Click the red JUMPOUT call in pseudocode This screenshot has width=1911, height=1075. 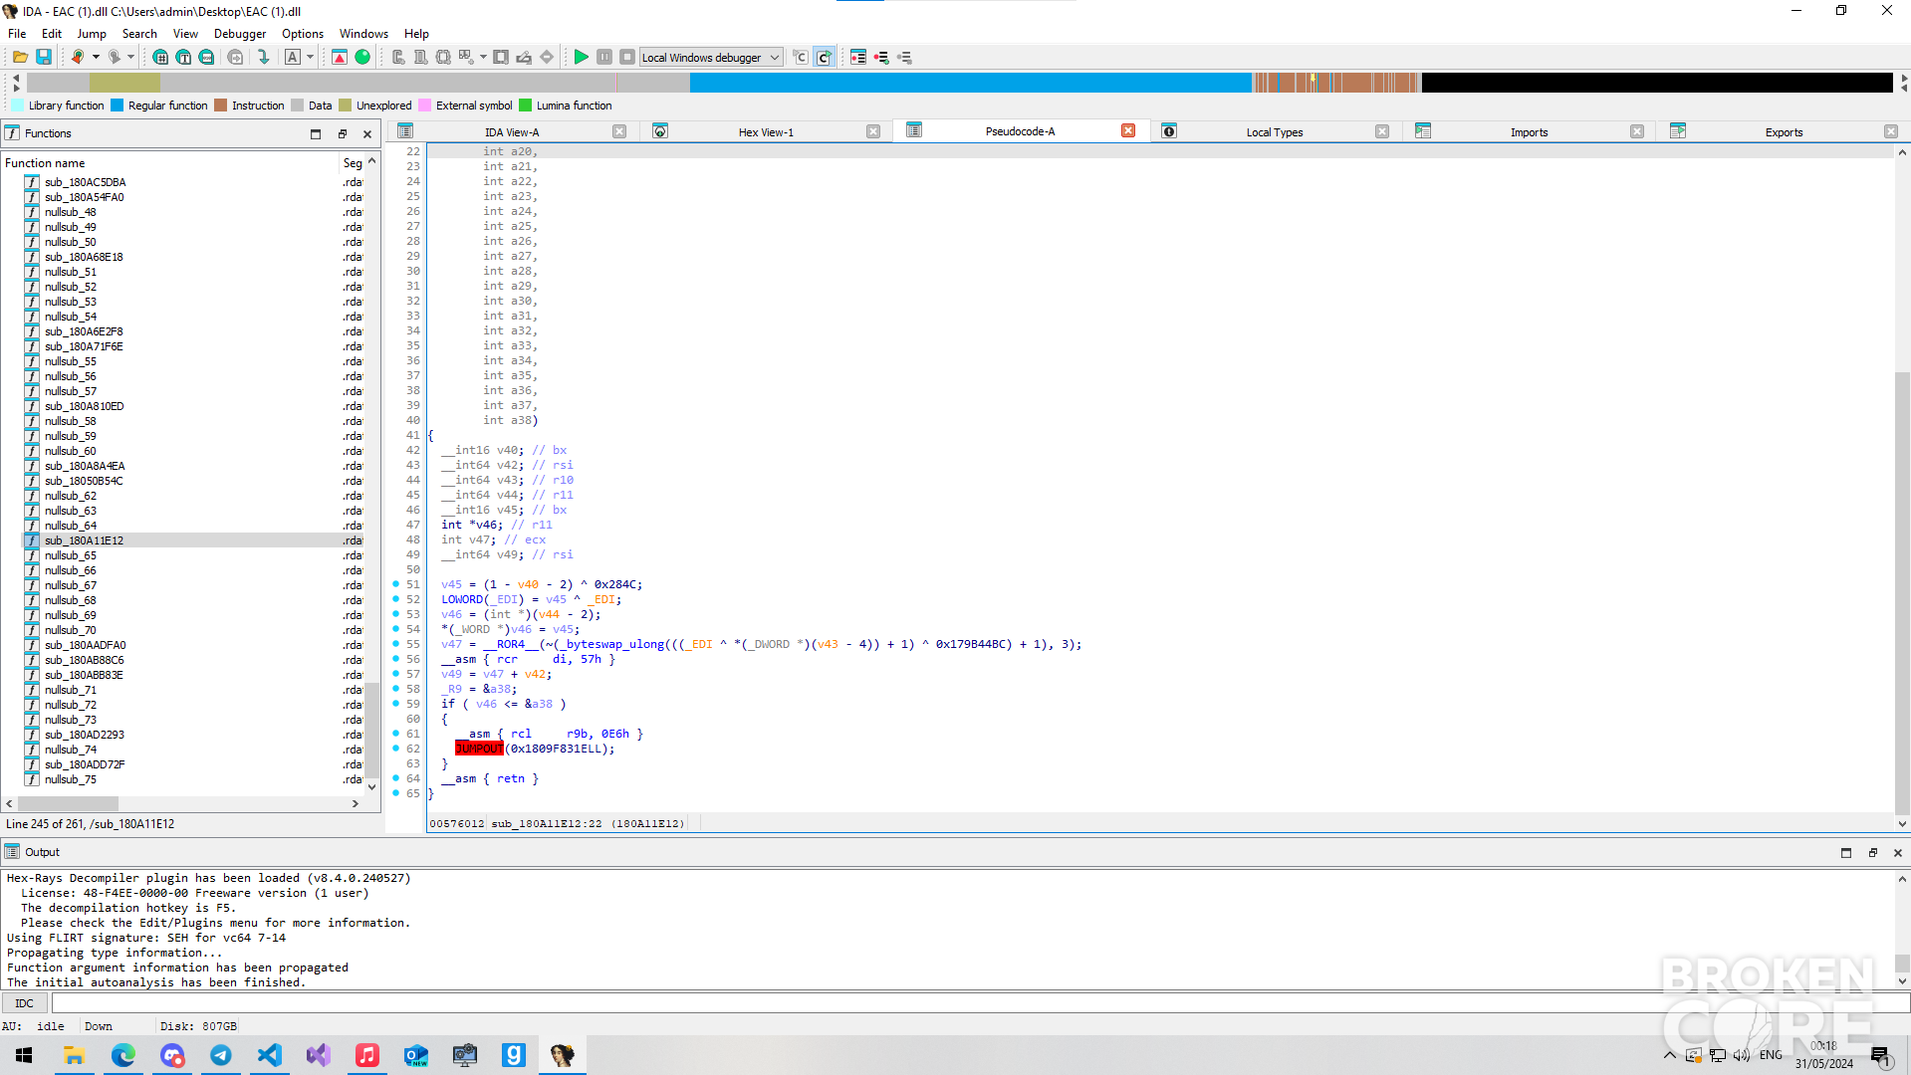pyautogui.click(x=479, y=749)
